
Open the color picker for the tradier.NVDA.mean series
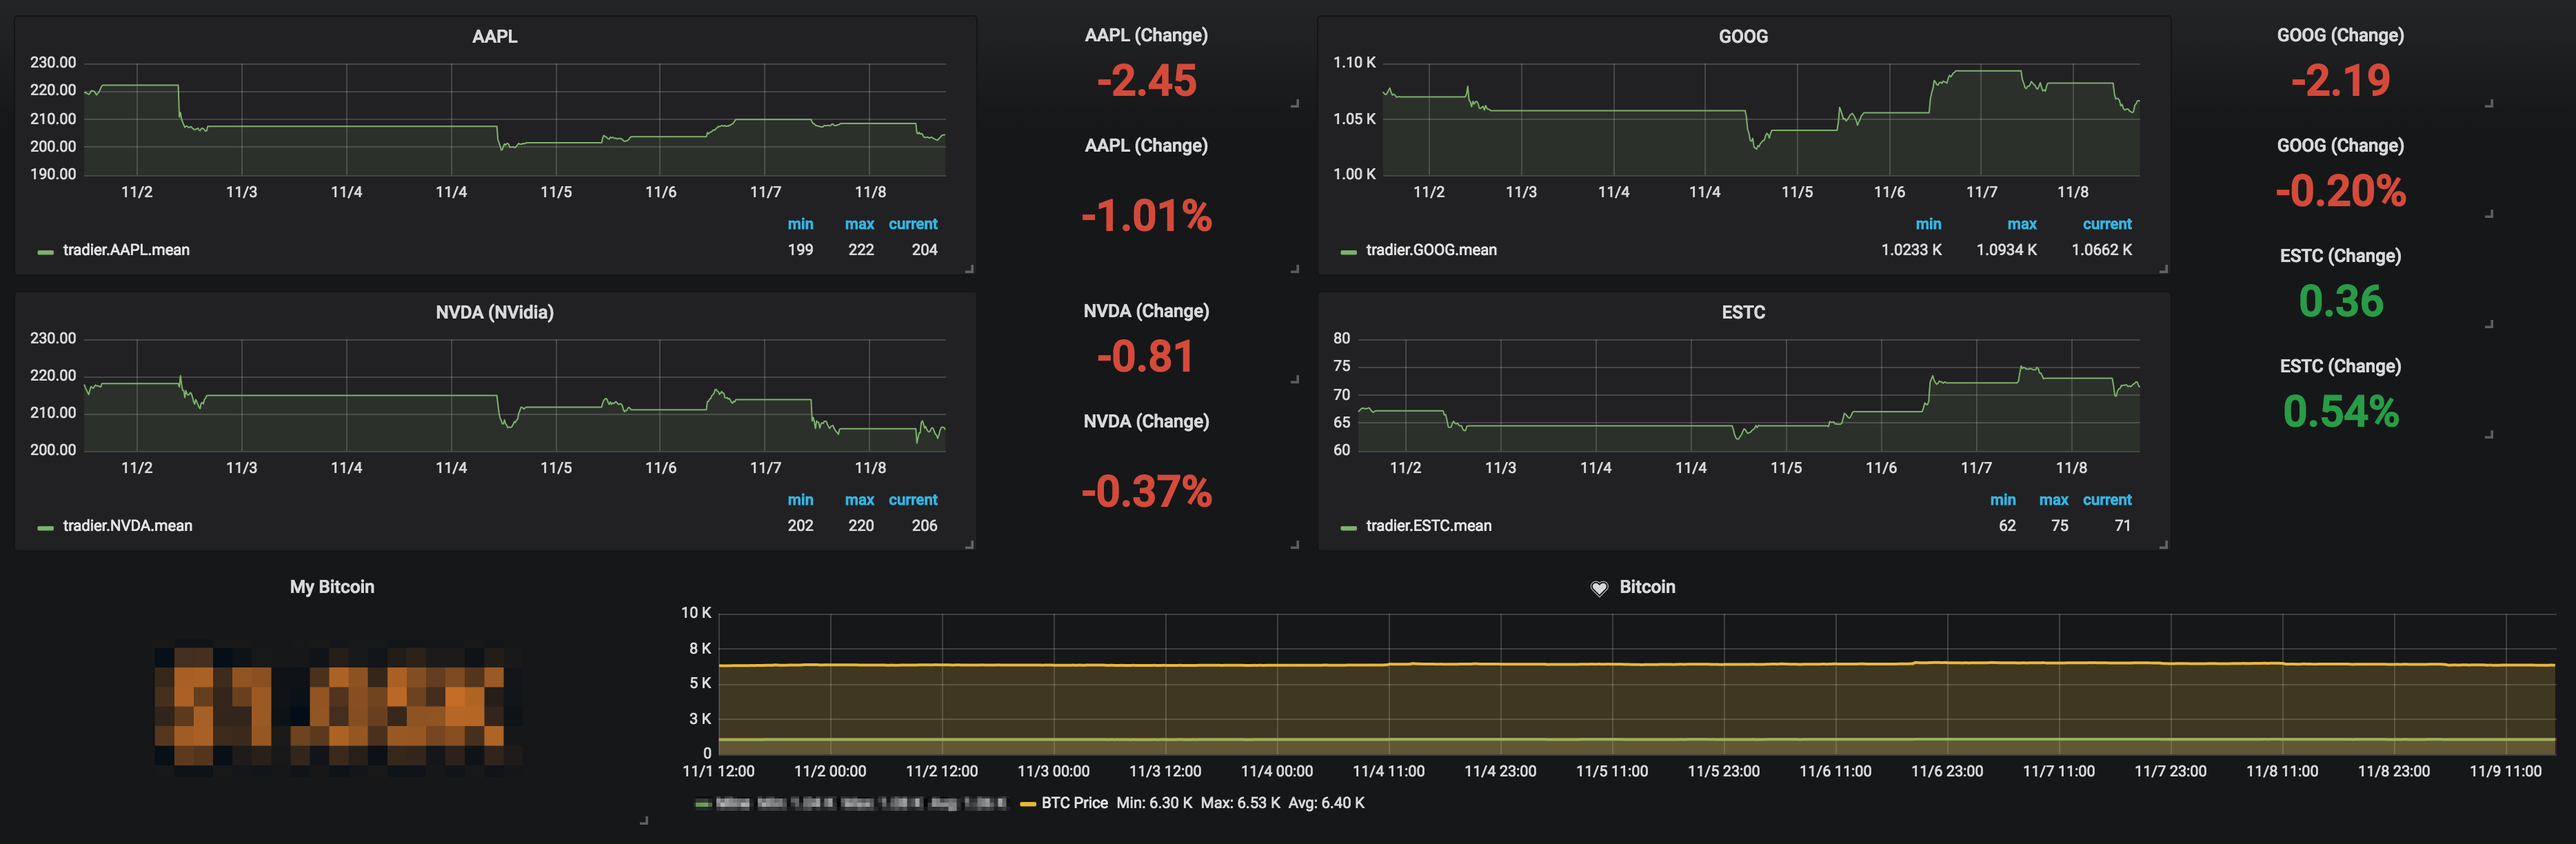(x=45, y=528)
